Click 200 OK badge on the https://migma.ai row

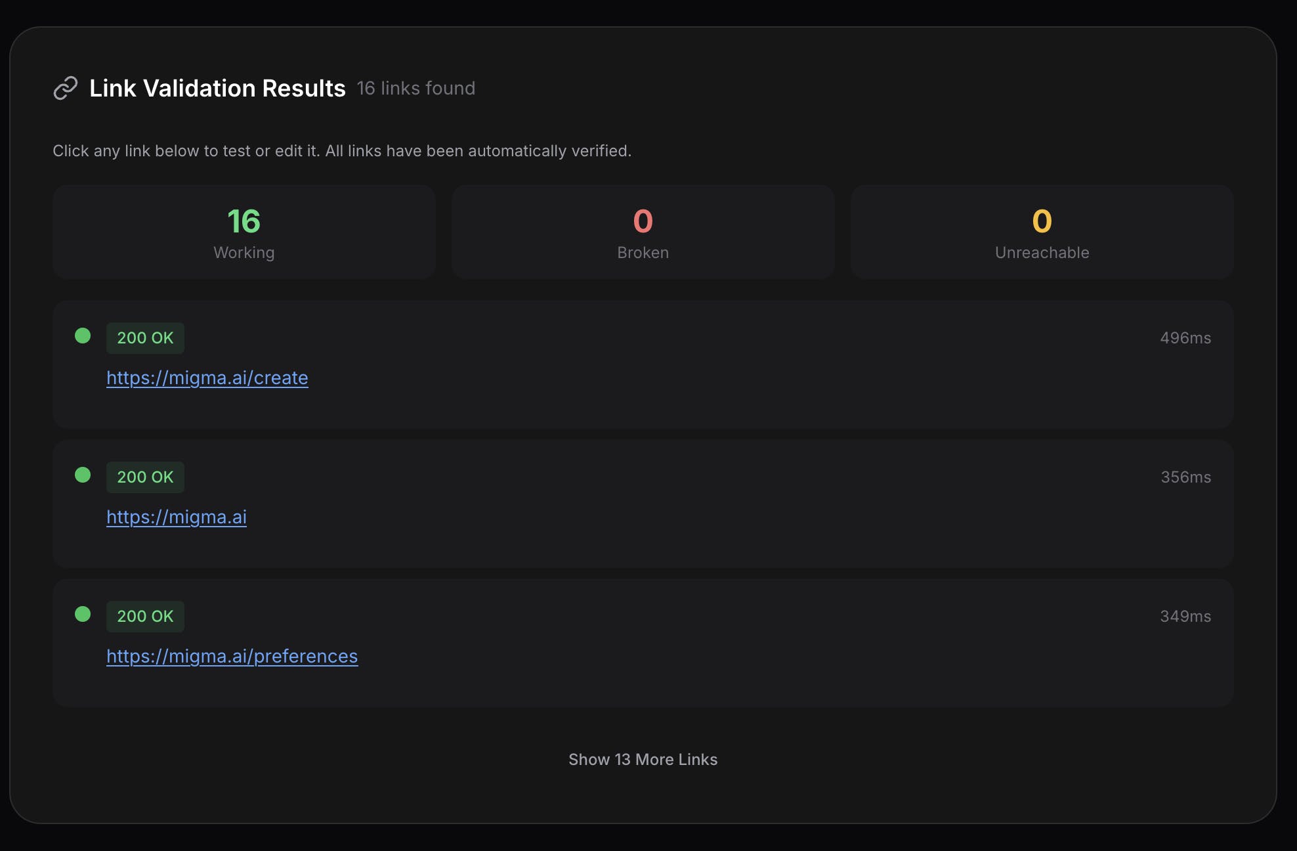(145, 477)
